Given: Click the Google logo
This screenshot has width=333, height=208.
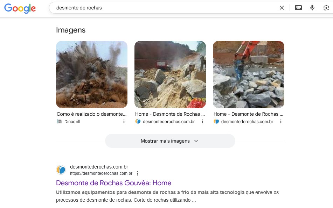Looking at the screenshot, I should [20, 9].
